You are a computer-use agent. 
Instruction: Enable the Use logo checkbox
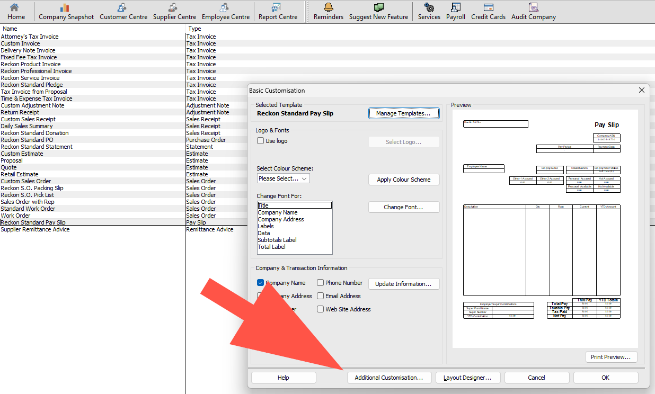click(x=261, y=141)
